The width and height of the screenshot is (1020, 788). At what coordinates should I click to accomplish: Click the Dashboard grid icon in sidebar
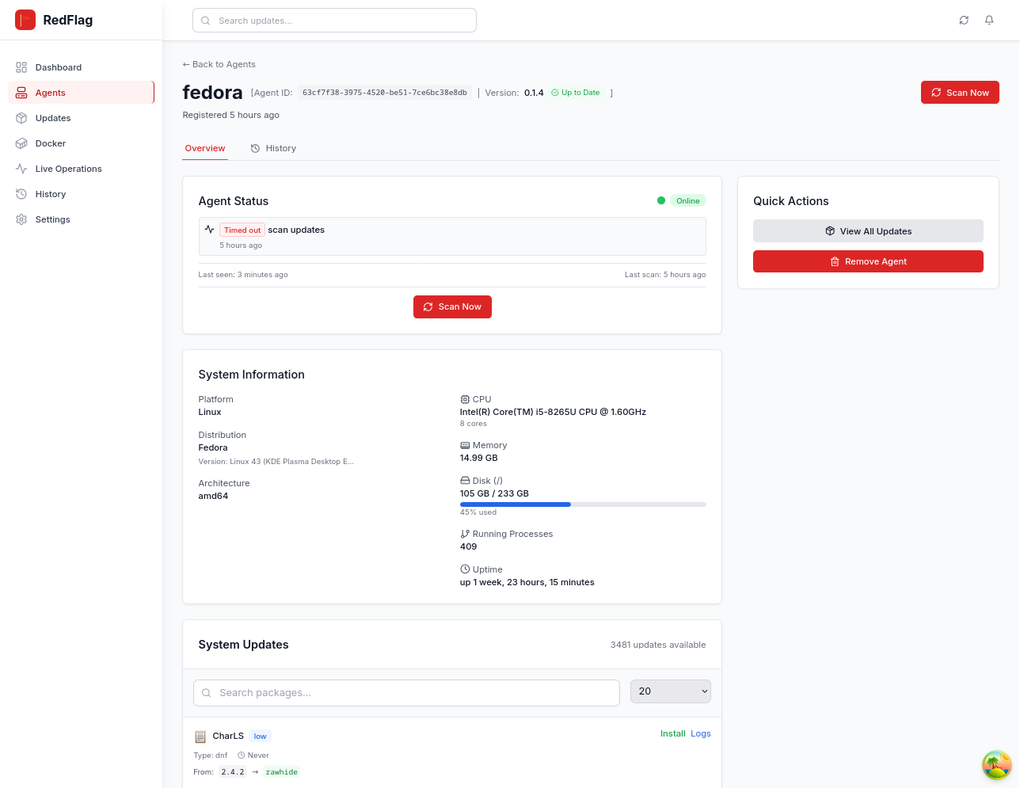pos(21,67)
